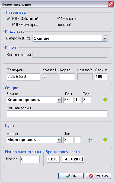Image resolution: width=115 pixels, height=183 pixels.
Task: Click the date field showing 14.04.2012
Action: tap(73, 159)
